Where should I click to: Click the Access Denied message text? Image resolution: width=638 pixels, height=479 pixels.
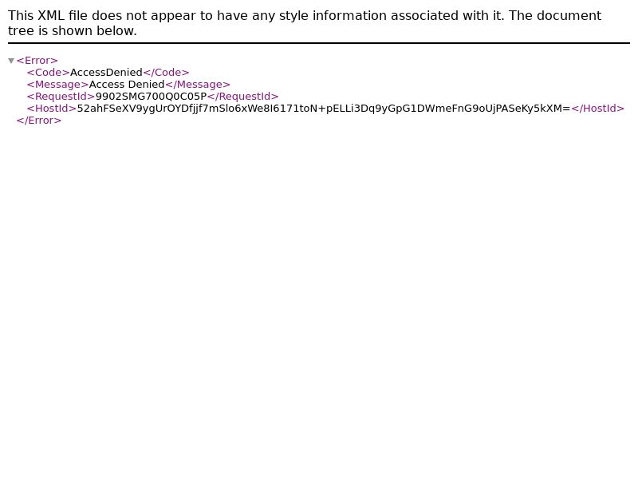point(127,85)
